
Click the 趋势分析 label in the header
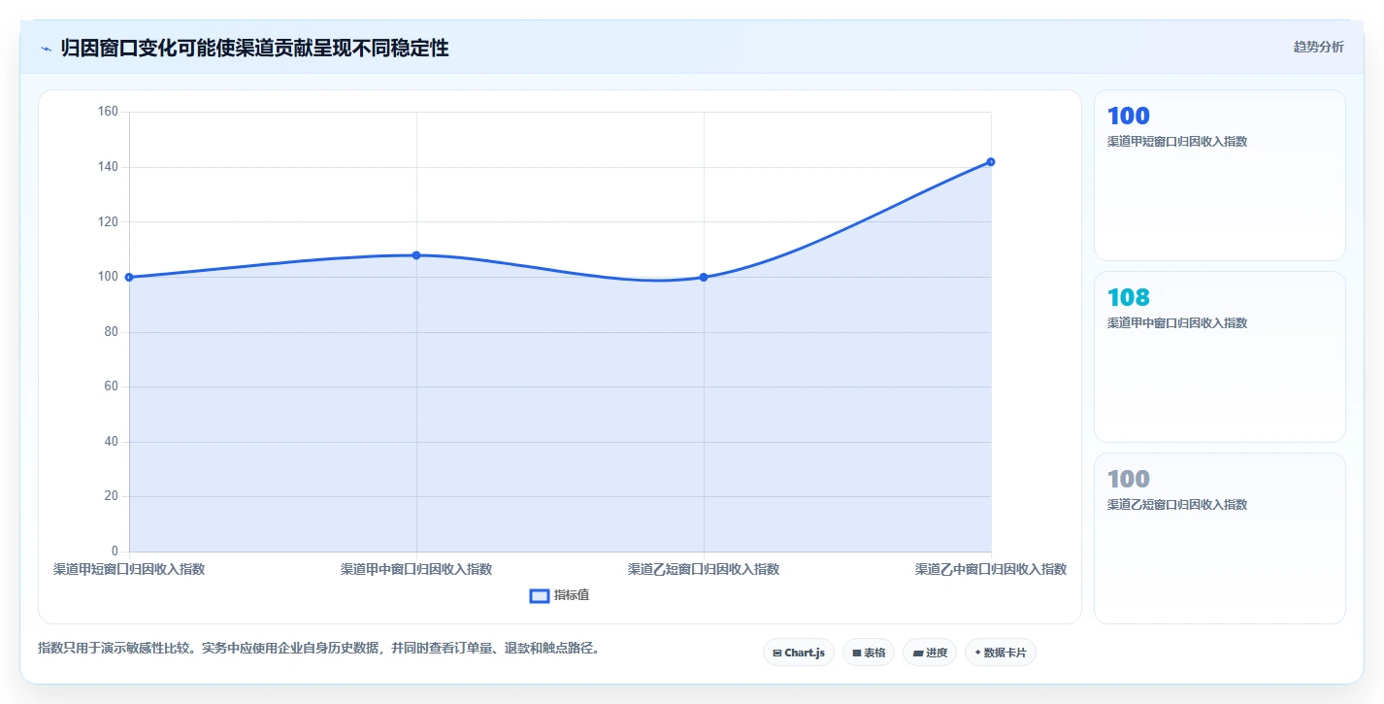point(1318,48)
